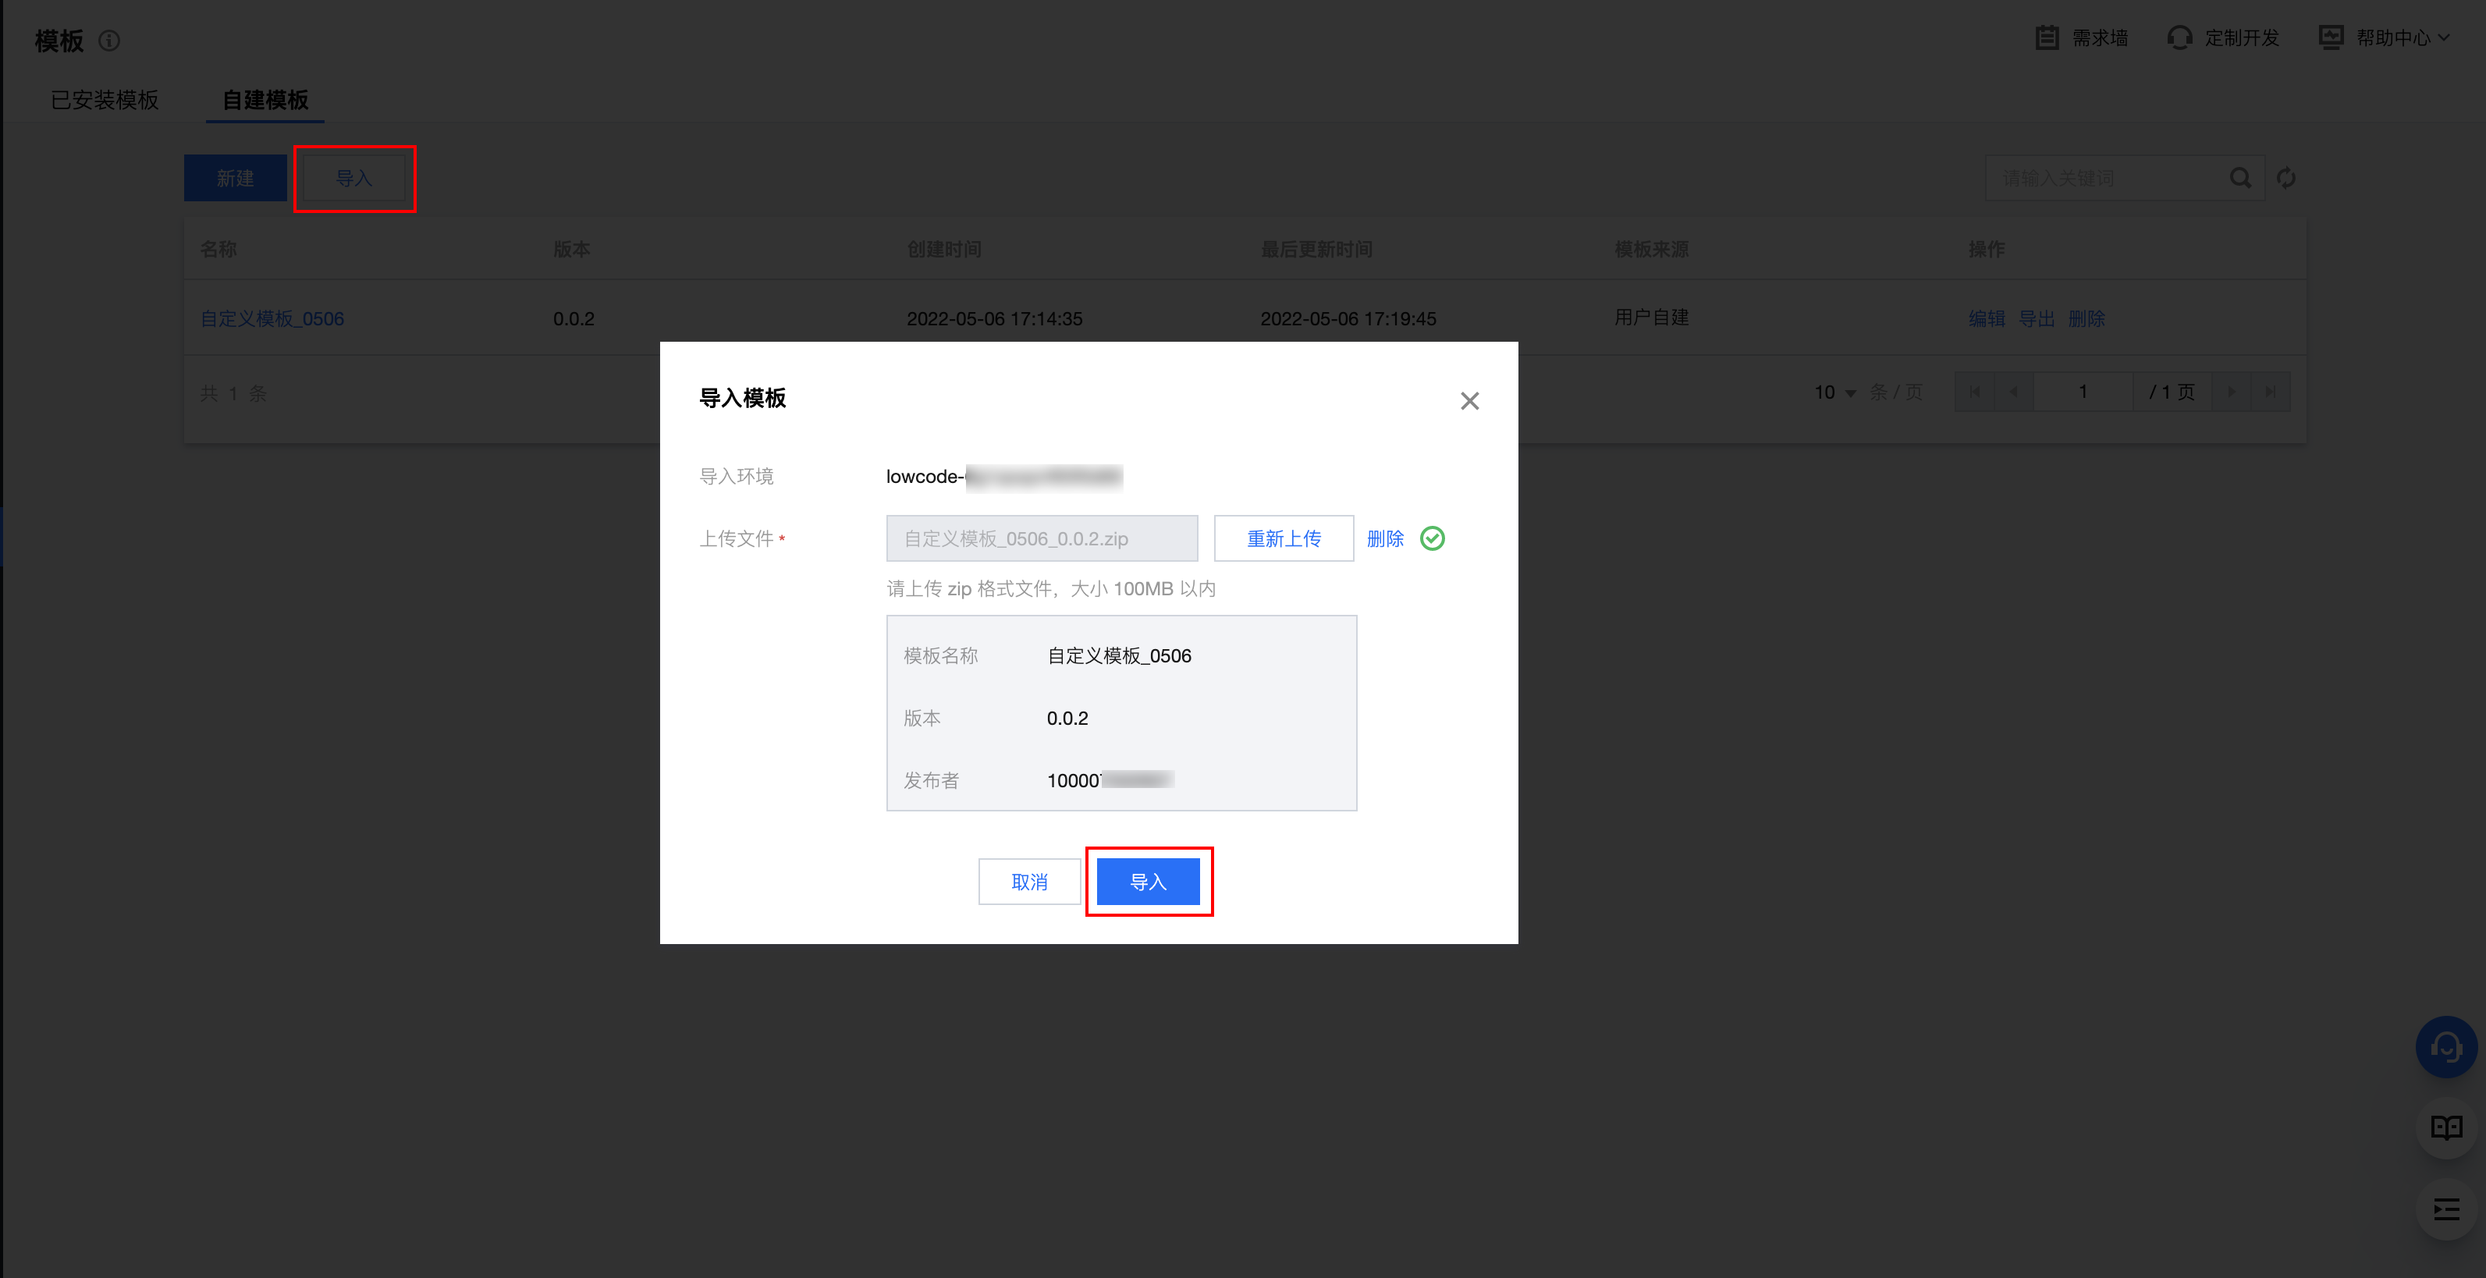The height and width of the screenshot is (1278, 2486).
Task: Click 重新上传 to re-upload the file
Action: point(1283,538)
